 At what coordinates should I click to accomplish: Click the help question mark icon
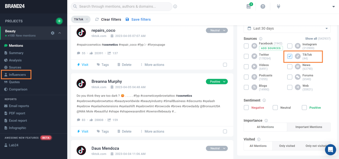(263, 7)
